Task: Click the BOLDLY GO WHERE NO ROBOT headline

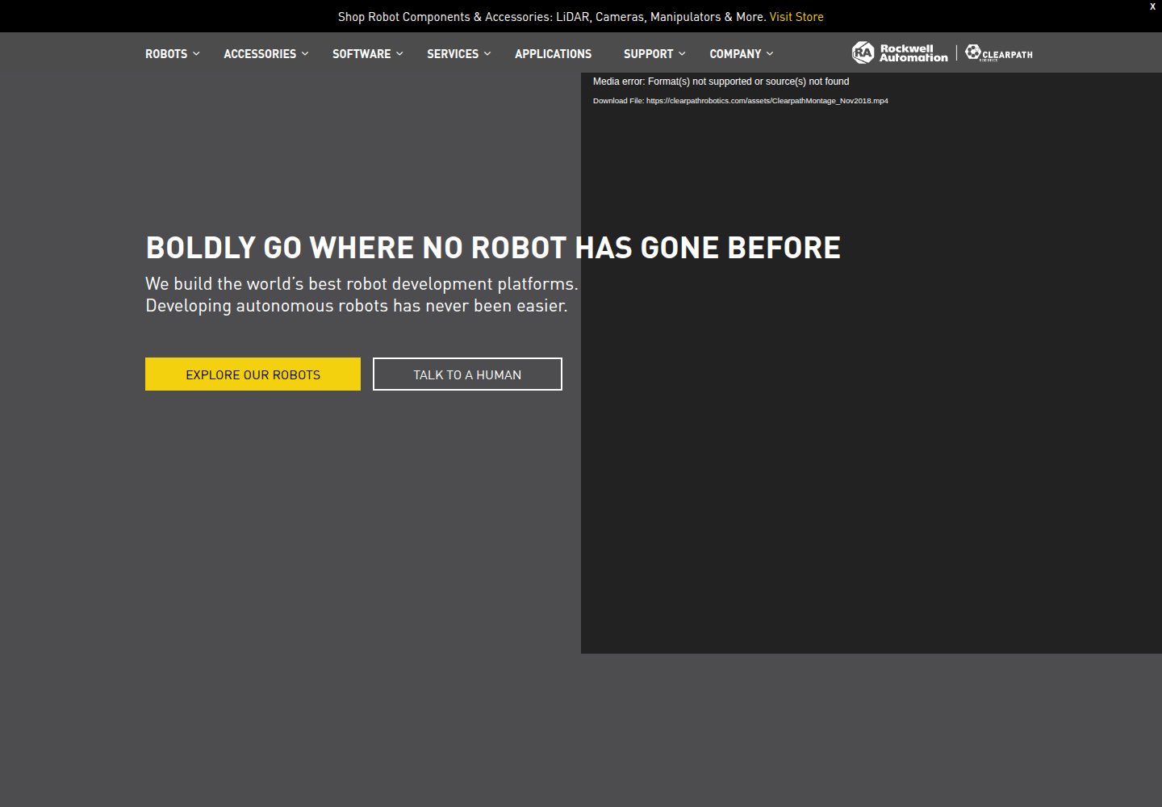Action: (x=493, y=248)
